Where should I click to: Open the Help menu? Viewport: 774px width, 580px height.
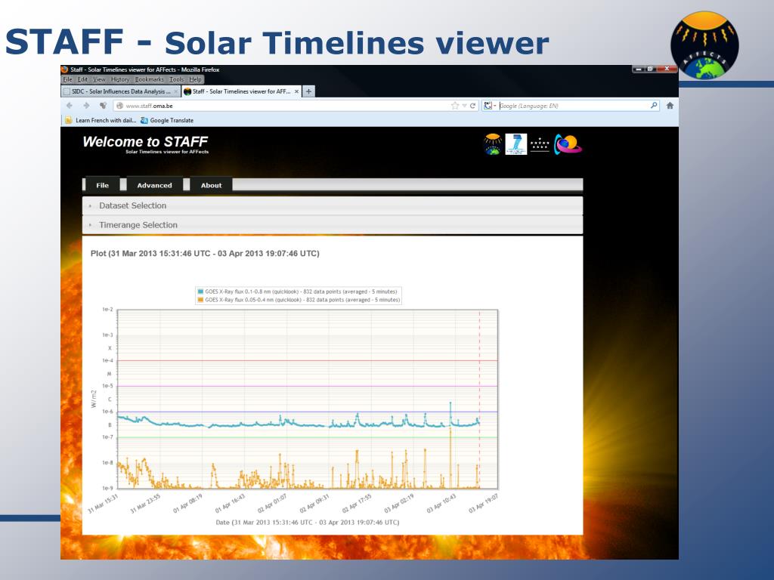pyautogui.click(x=196, y=79)
